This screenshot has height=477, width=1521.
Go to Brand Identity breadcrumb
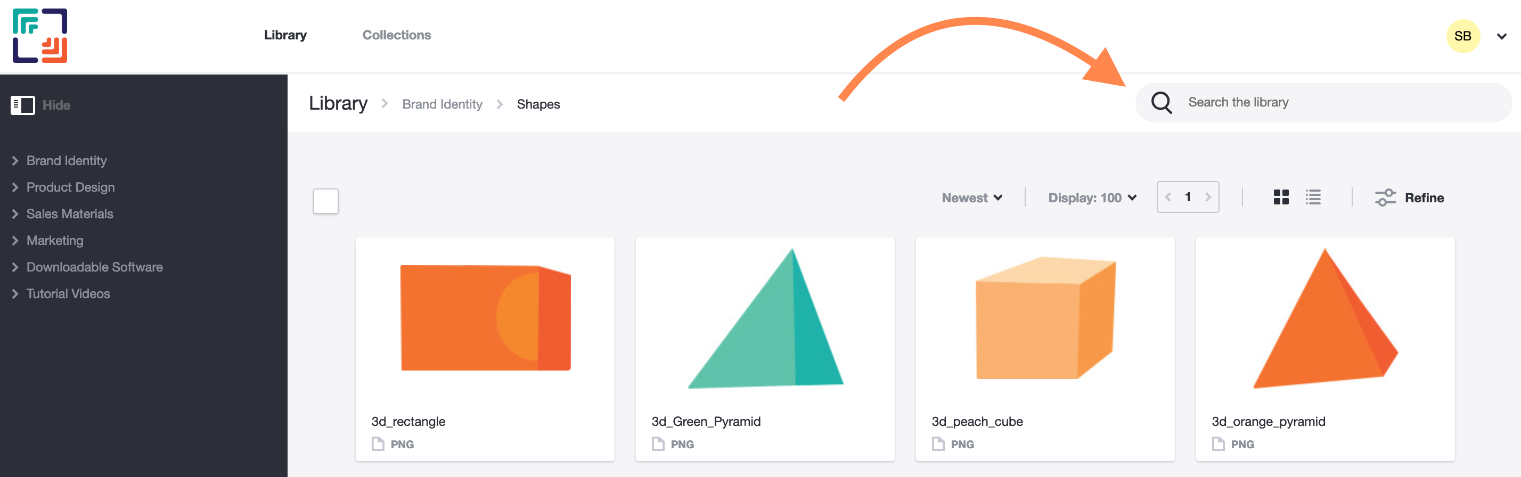[442, 104]
